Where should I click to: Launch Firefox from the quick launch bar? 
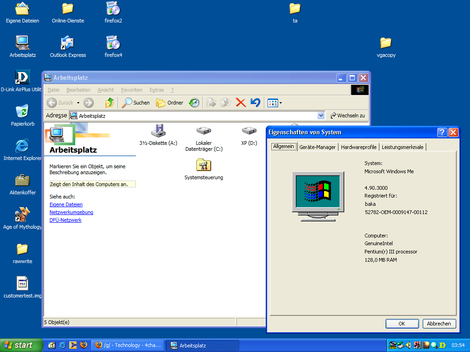pos(84,345)
